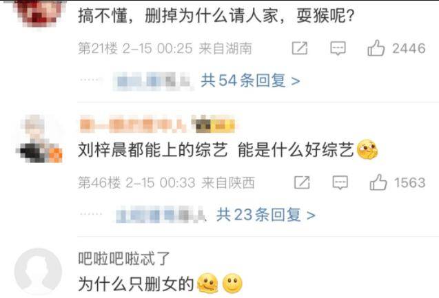Image resolution: width=439 pixels, height=298 pixels.
Task: Tap comment text 为什么只删女的
Action: pos(136,284)
